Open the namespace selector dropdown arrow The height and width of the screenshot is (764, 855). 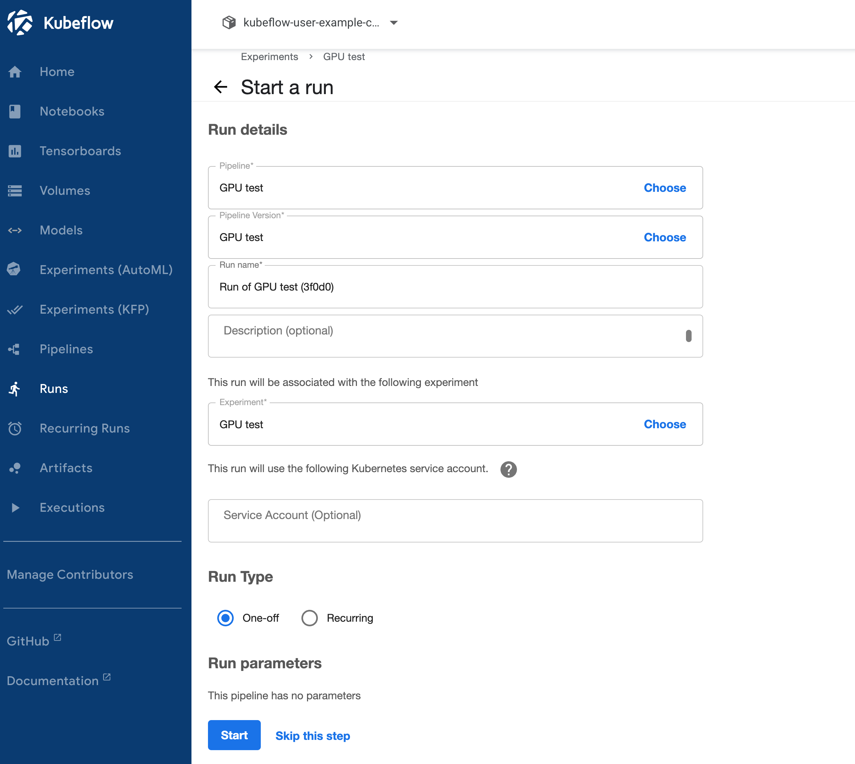tap(393, 23)
